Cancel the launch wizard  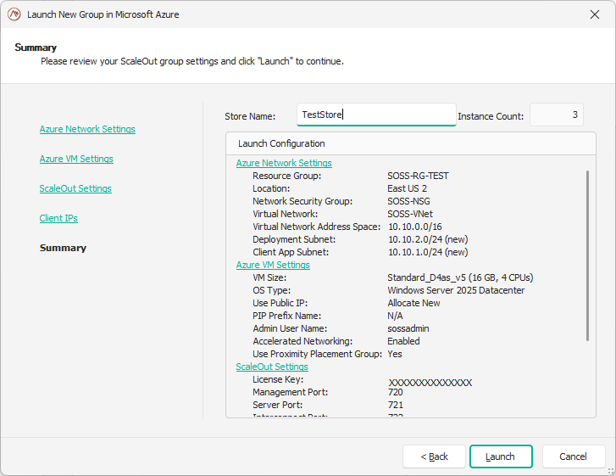click(574, 456)
